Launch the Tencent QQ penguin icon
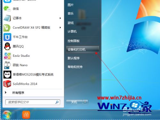 tap(7, 47)
